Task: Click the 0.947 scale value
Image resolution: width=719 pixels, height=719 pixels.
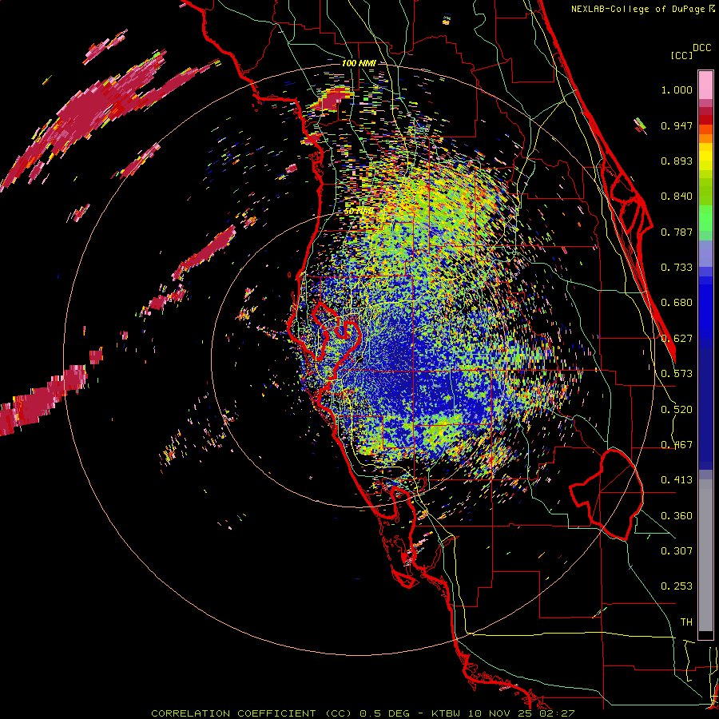Action: click(x=677, y=125)
